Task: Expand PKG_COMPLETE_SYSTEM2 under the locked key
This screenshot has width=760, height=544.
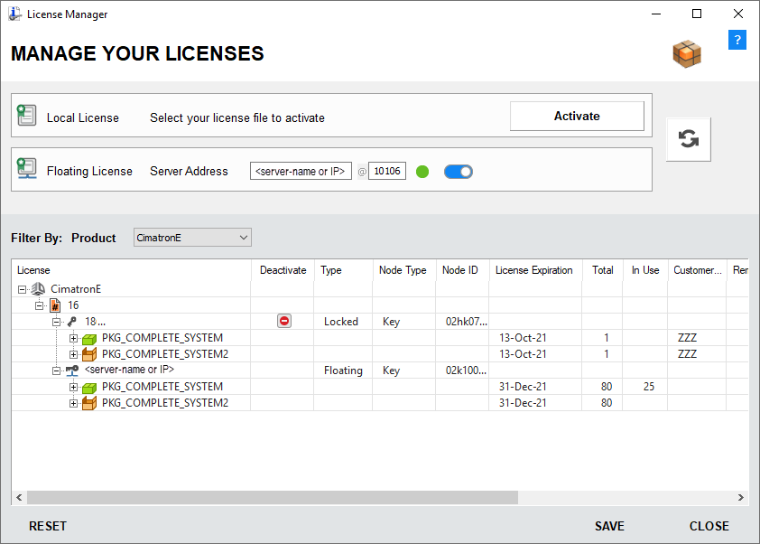Action: coord(73,354)
